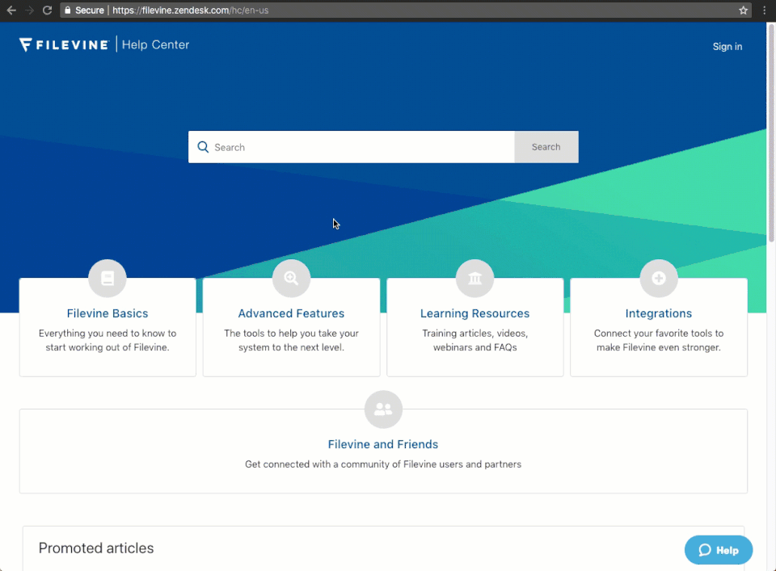Open the browser three-dot menu
This screenshot has height=571, width=776.
click(764, 10)
